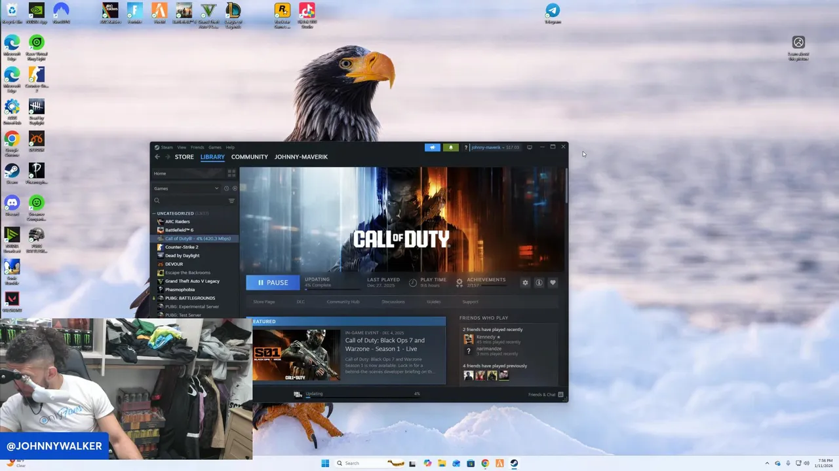The width and height of the screenshot is (839, 471).
Task: Select the Google Chrome desktop icon
Action: (x=12, y=143)
